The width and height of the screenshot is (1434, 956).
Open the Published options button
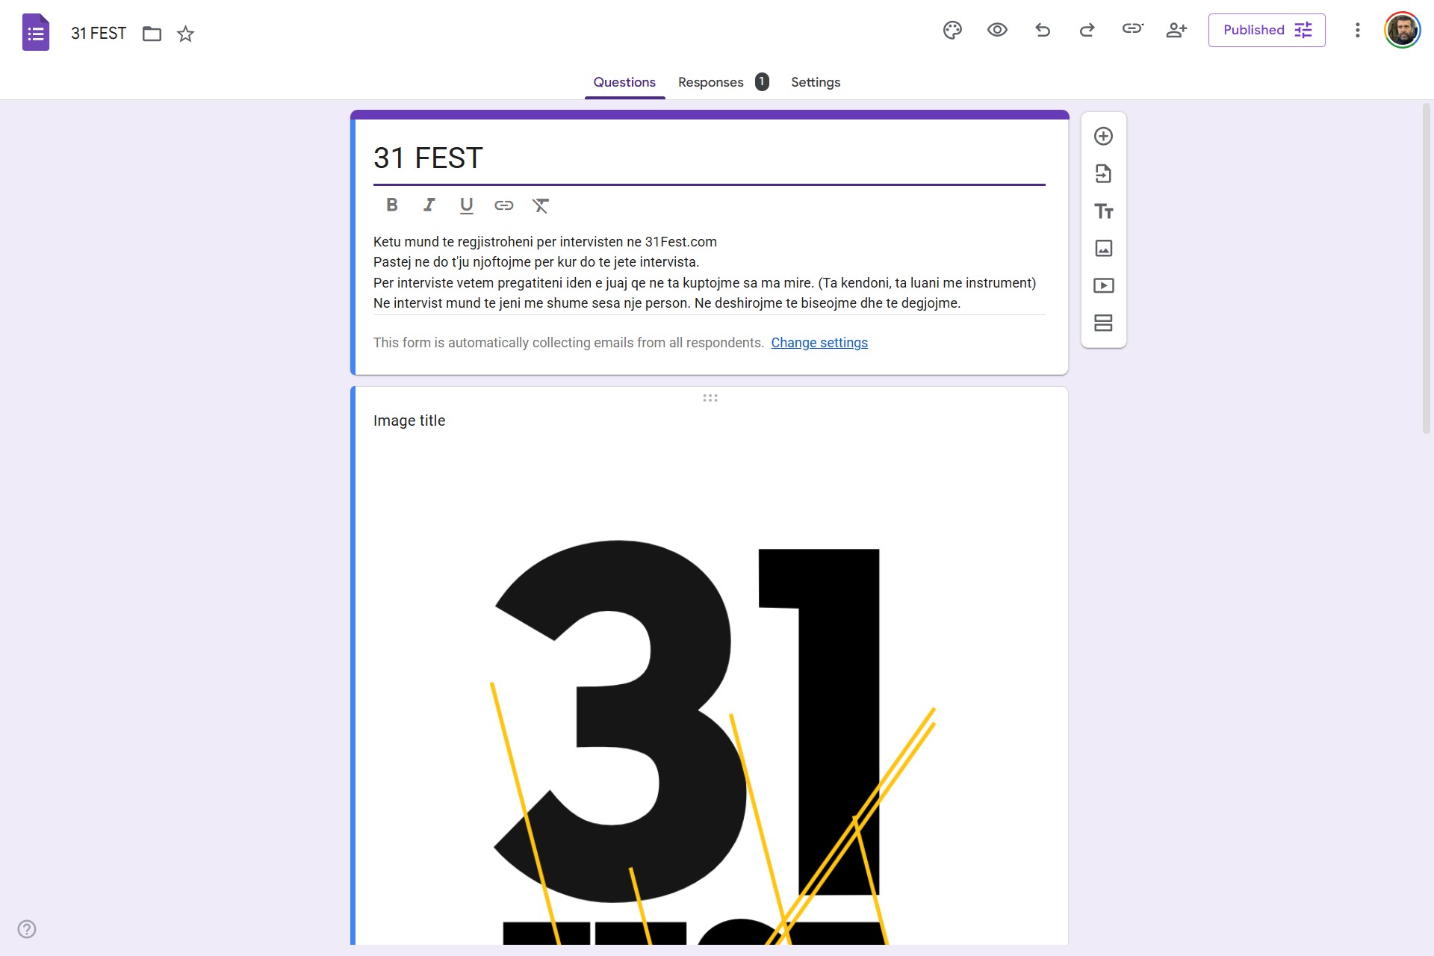(x=1266, y=31)
